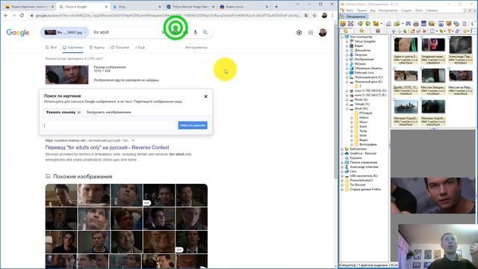Select the Покупки tab under Google search
Image resolution: width=478 pixels, height=269 pixels.
click(119, 48)
